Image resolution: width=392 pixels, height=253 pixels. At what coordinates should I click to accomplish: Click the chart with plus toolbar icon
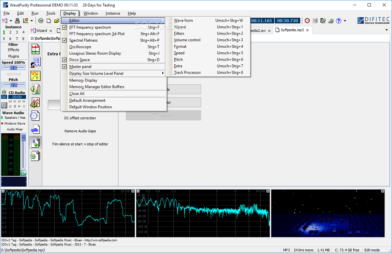tap(25, 21)
